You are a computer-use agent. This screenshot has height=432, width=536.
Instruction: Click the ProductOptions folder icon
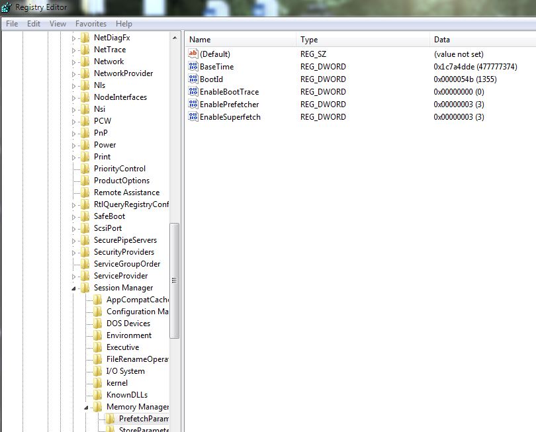85,181
